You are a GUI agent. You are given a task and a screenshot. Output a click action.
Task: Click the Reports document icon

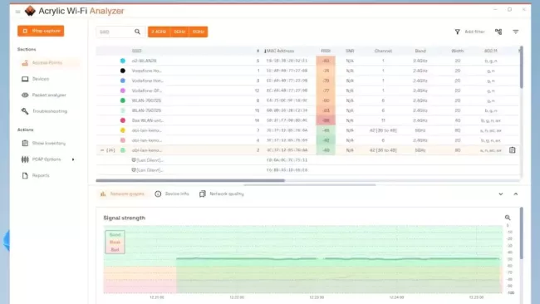click(25, 175)
